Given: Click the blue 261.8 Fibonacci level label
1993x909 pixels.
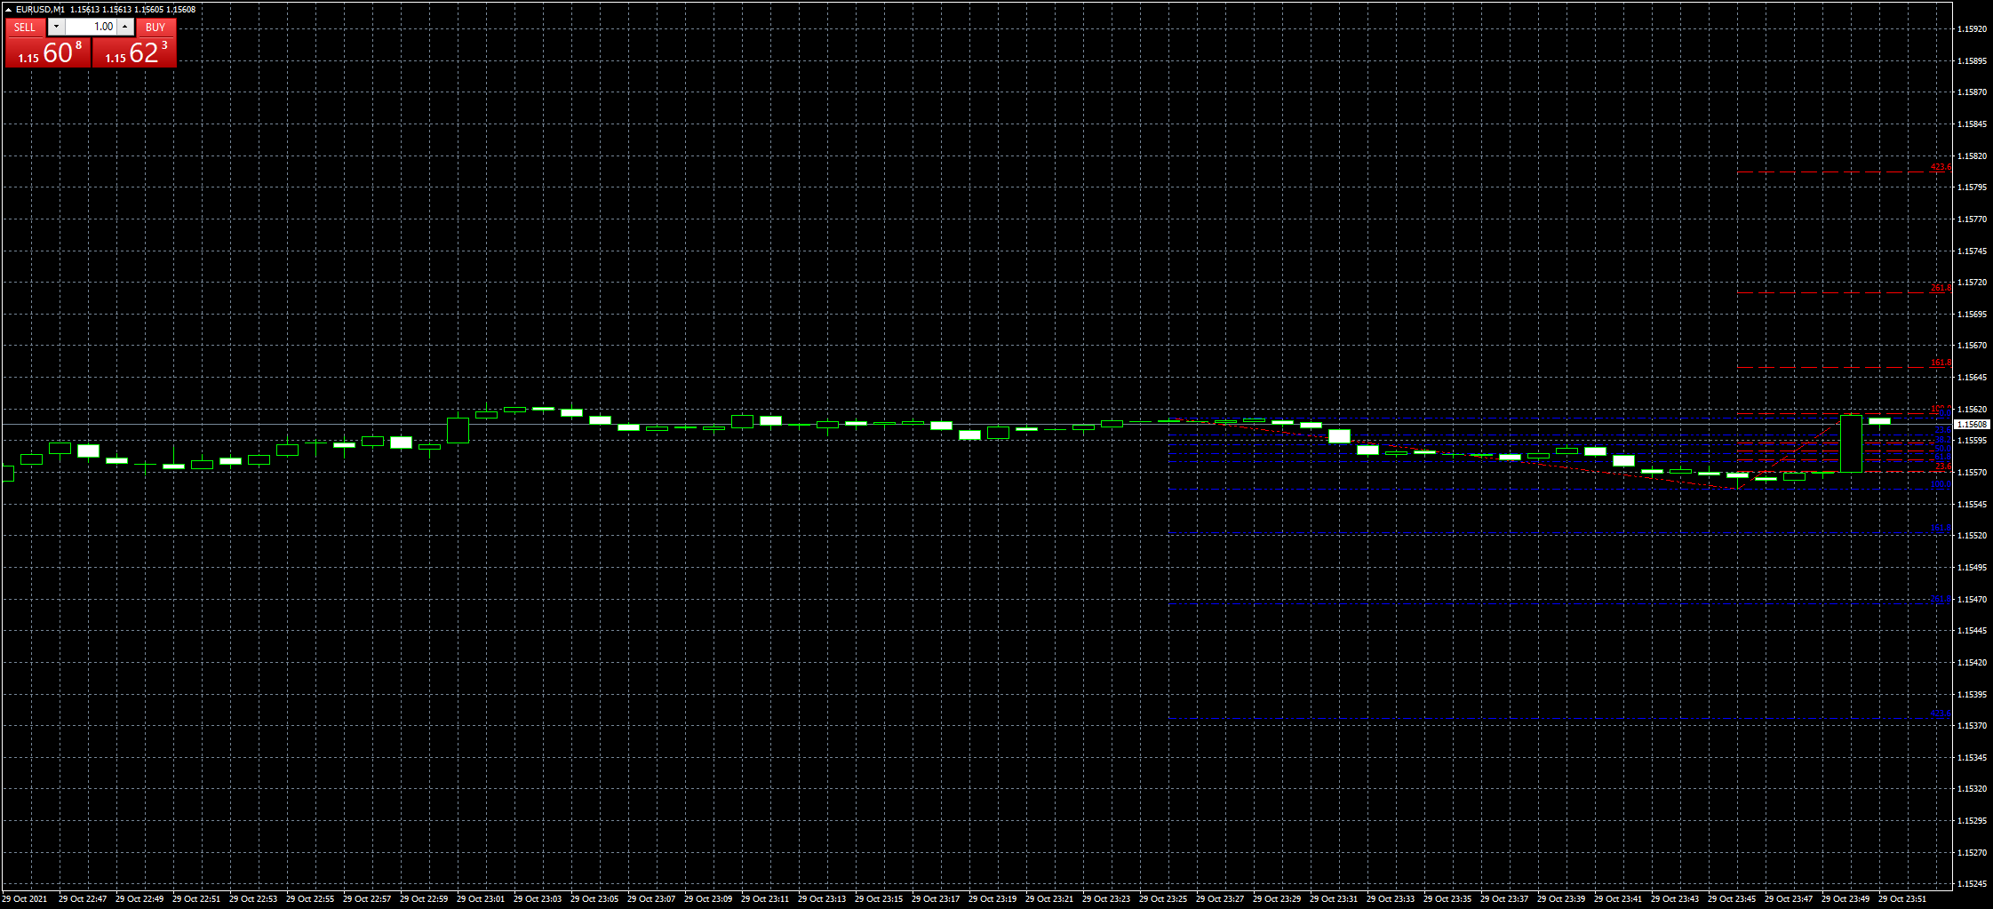Looking at the screenshot, I should click(x=1941, y=599).
